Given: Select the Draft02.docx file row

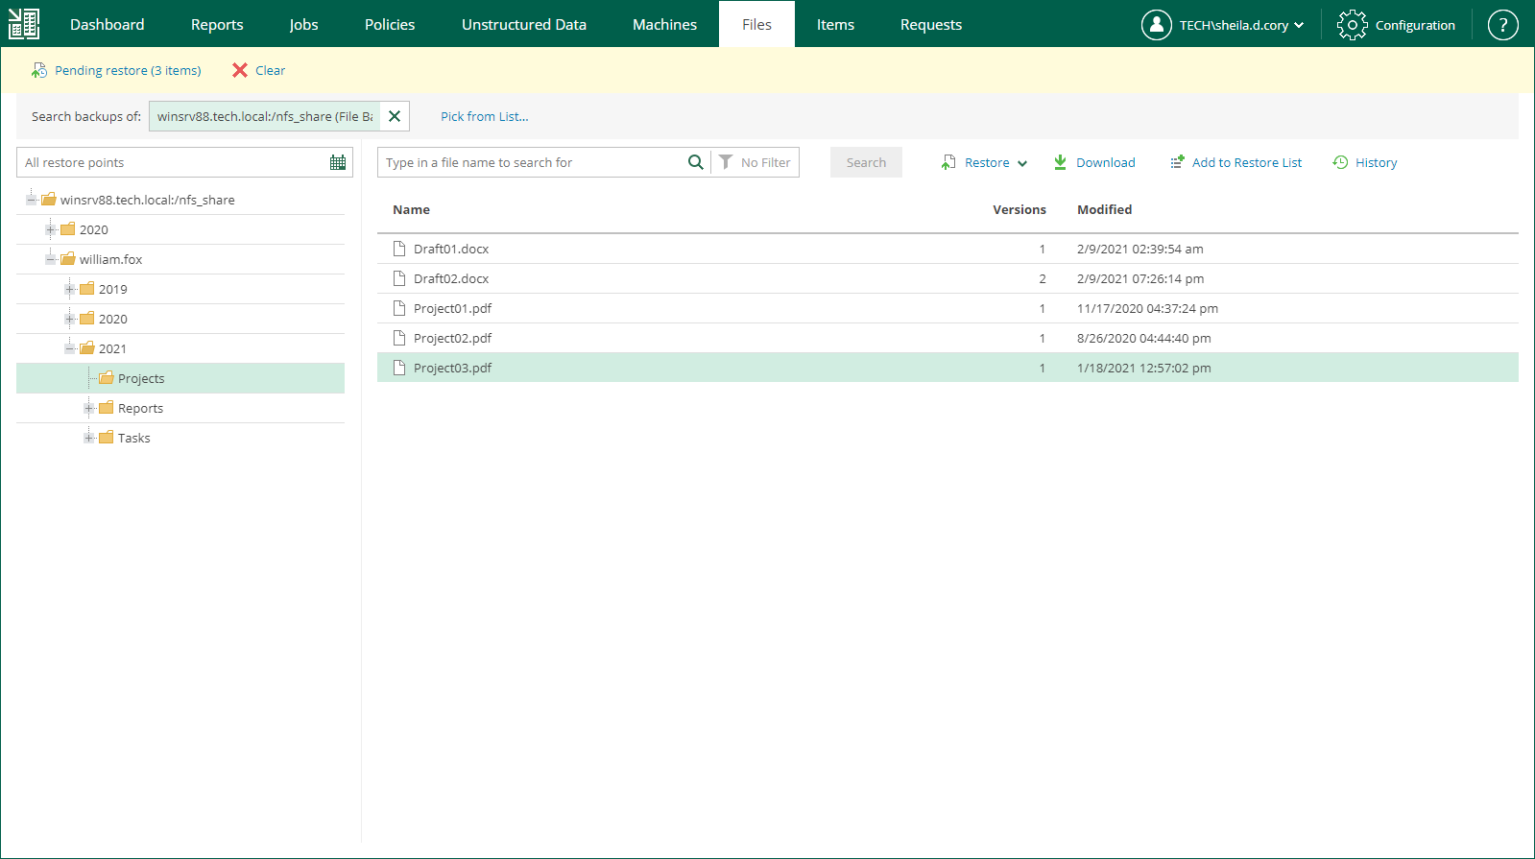Looking at the screenshot, I should (x=451, y=278).
